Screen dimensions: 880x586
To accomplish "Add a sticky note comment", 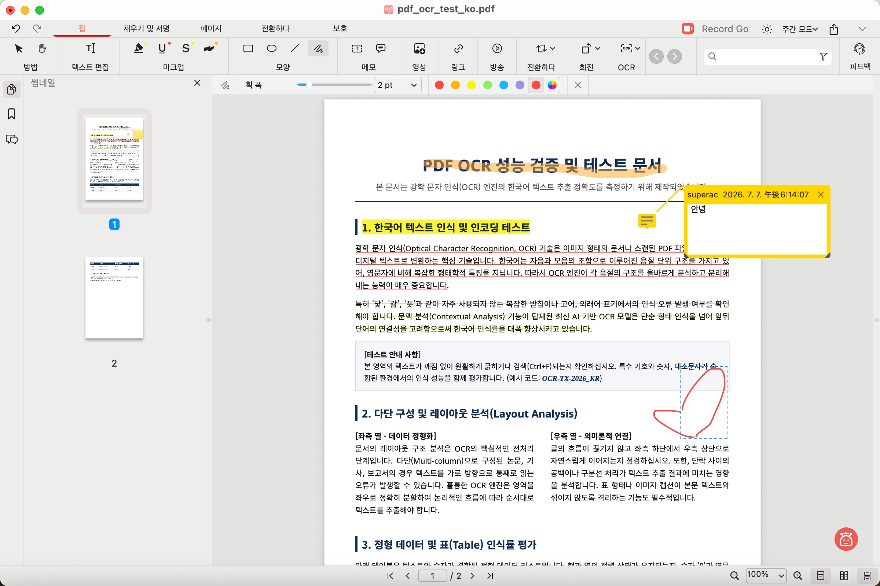I will [381, 49].
